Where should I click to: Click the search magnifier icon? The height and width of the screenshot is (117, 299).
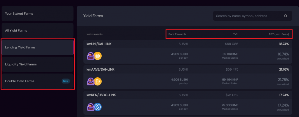(286, 16)
